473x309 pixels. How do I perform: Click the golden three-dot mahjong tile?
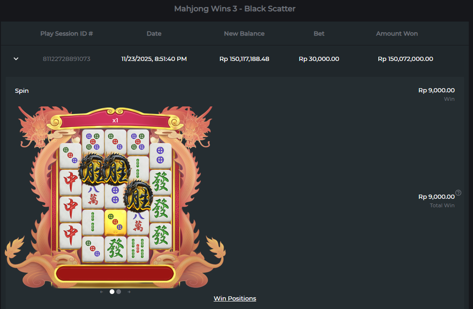tap(115, 223)
